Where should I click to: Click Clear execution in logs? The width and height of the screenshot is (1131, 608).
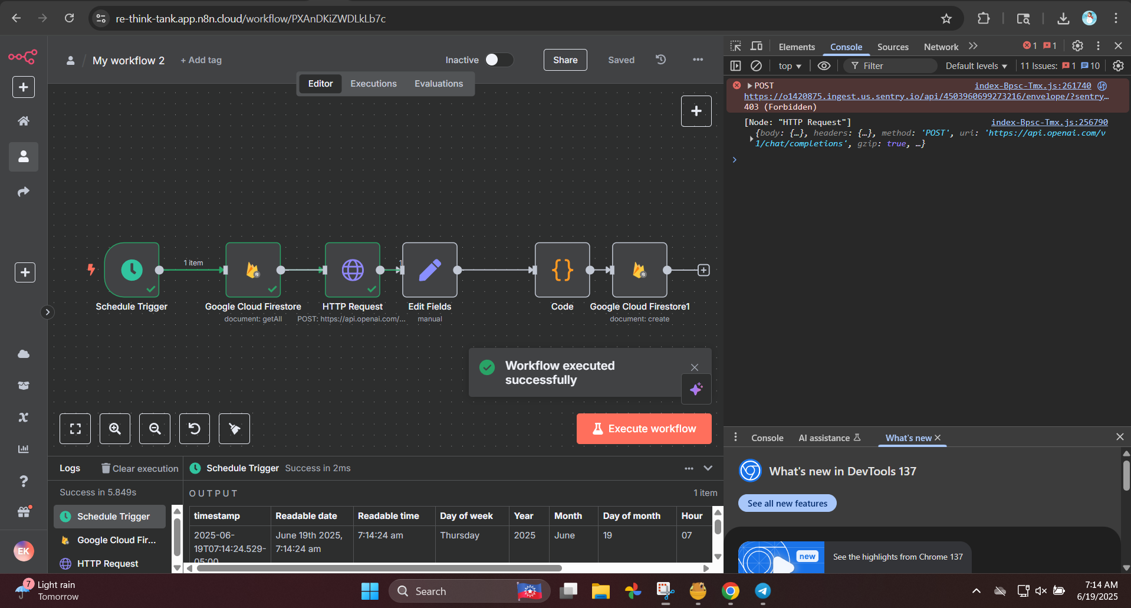click(140, 468)
